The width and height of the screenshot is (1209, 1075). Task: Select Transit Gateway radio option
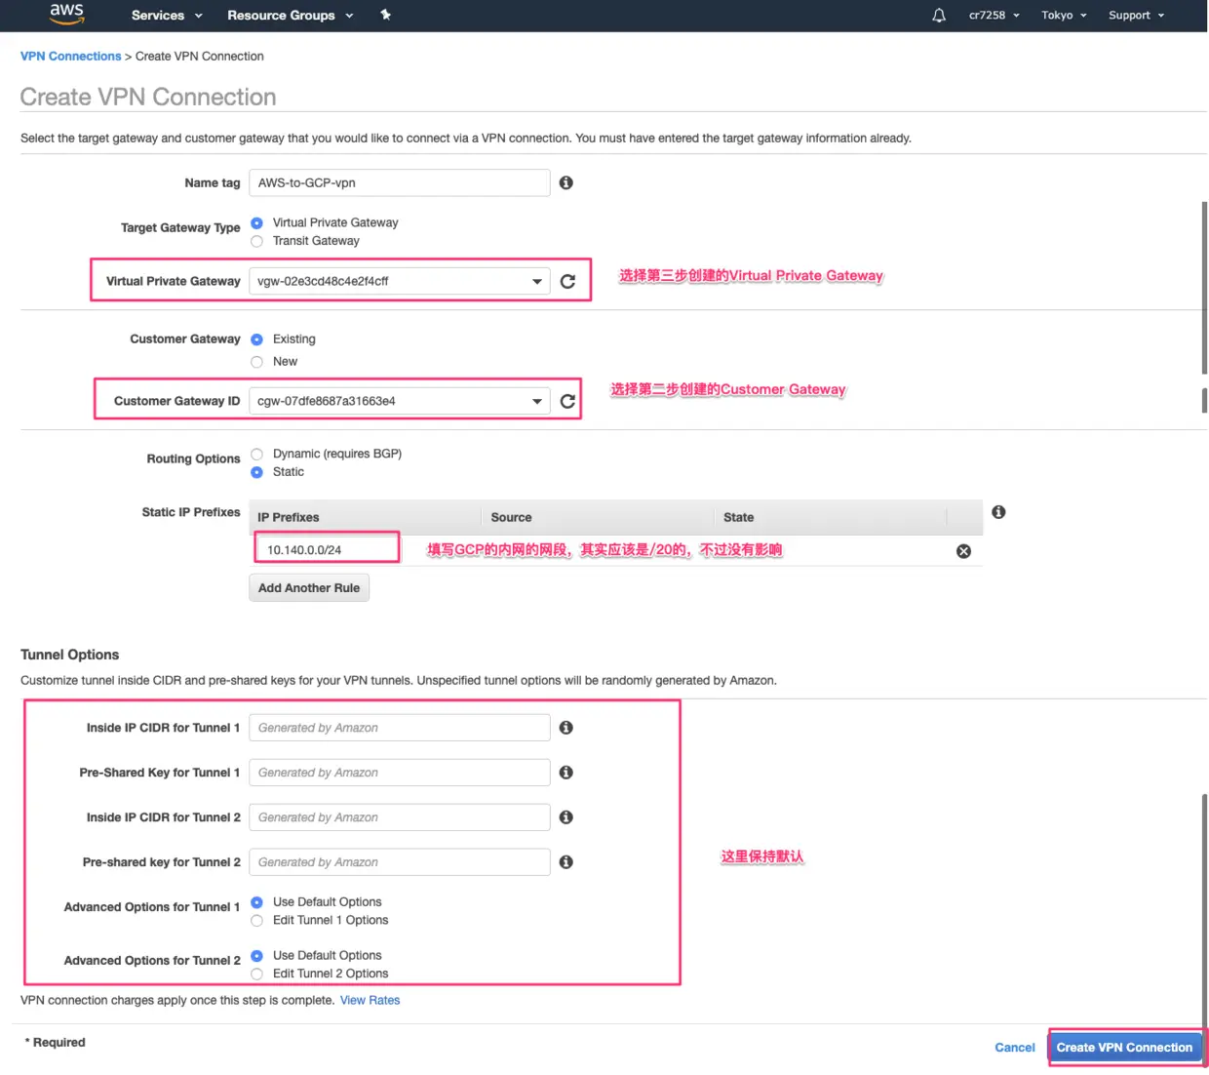click(x=257, y=241)
